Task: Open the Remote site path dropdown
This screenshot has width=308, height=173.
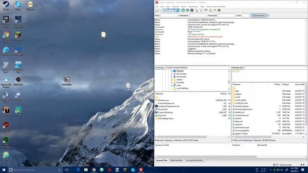Action: (306, 67)
